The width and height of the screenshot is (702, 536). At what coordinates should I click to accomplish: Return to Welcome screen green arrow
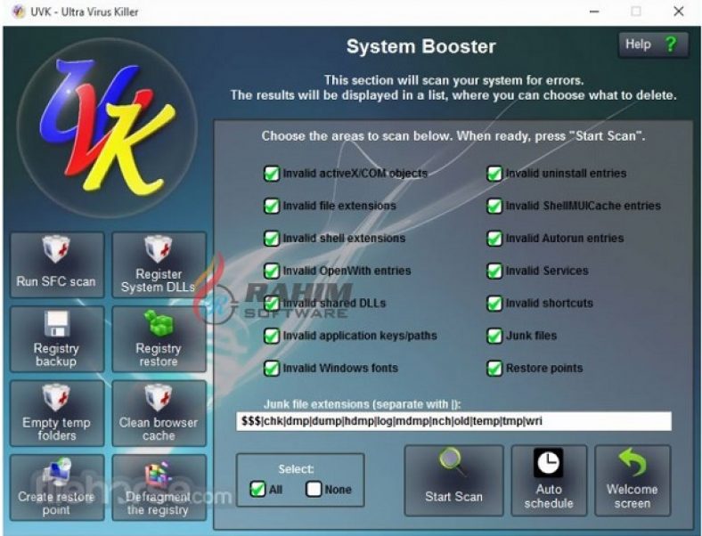pos(633,481)
